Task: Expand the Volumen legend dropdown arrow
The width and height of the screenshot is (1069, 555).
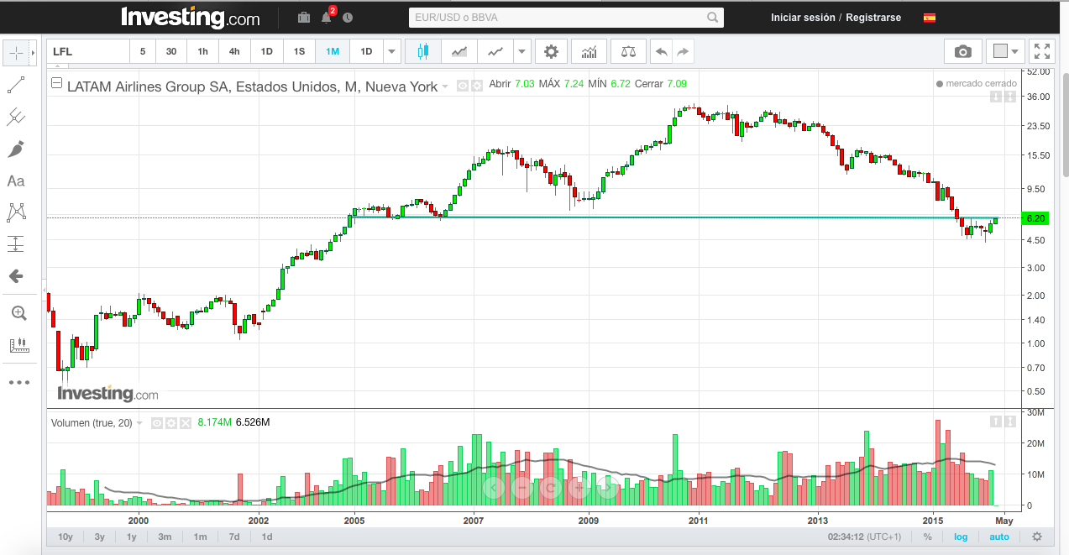Action: [139, 423]
